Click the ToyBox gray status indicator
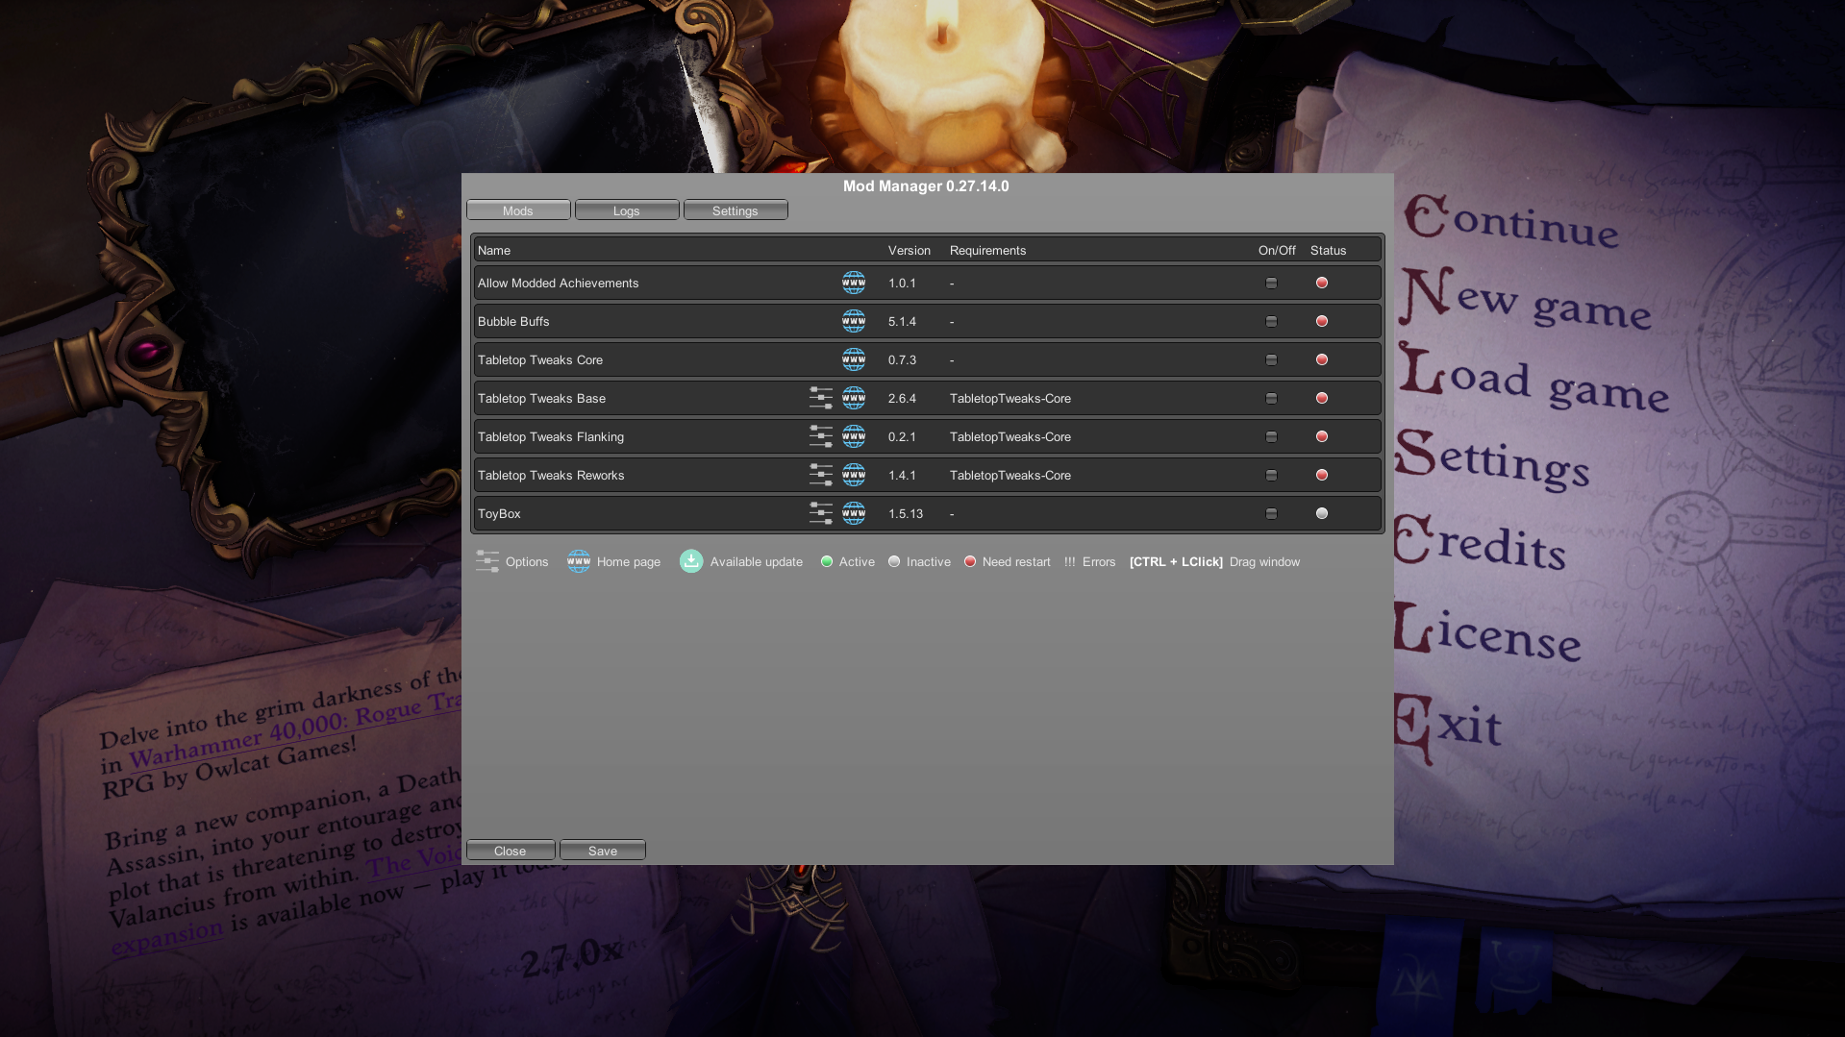 coord(1322,513)
